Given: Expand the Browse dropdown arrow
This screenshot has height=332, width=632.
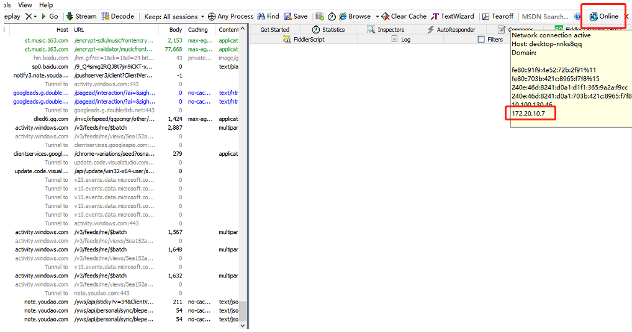Looking at the screenshot, I should [377, 17].
